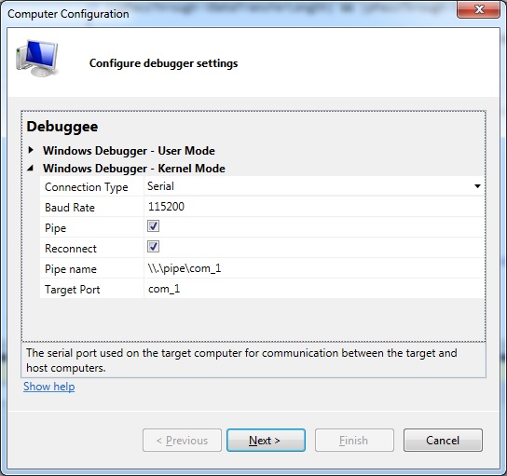
Task: Expand Windows Debugger User Mode triangle
Action: pyautogui.click(x=31, y=150)
